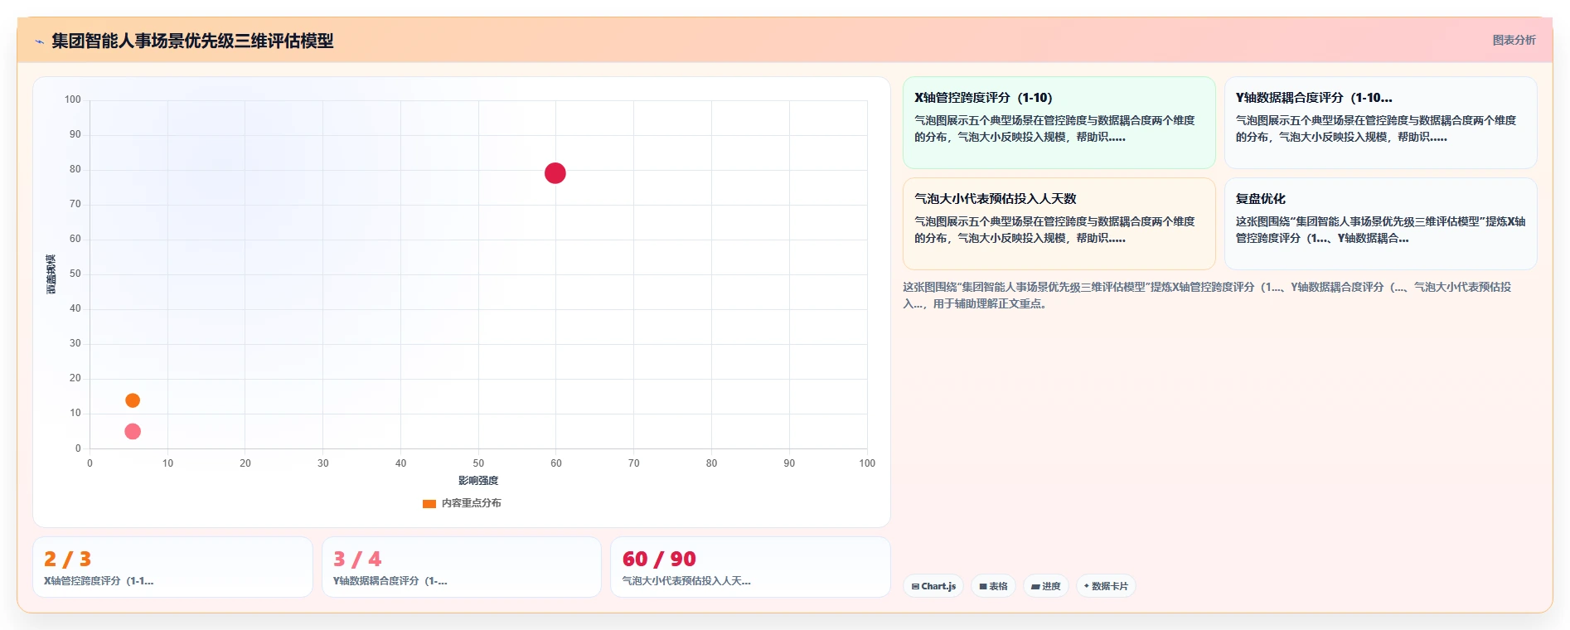Screen dimensions: 1570x630
Task: Click the chart title 集团智能人事场景优先级三维评估模型
Action: (192, 41)
